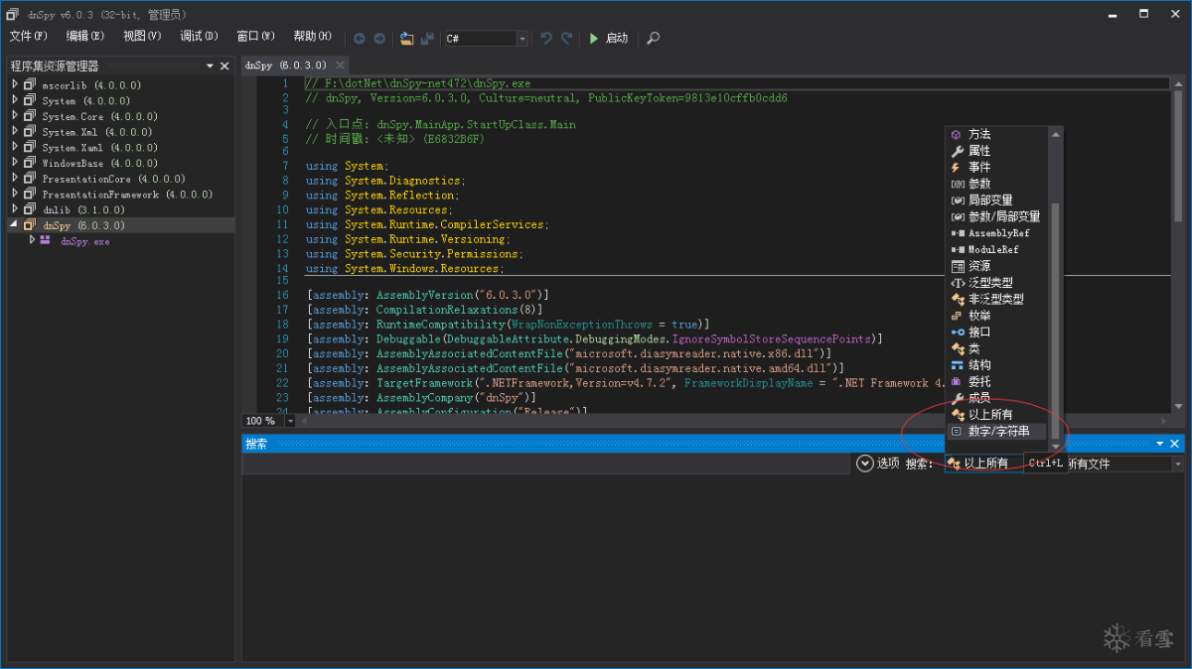Choose ModuleRef in the search type list

[997, 249]
